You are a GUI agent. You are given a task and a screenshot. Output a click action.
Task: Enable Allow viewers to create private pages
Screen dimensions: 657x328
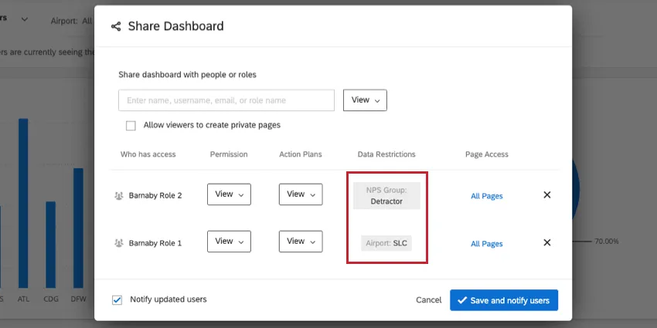coord(131,125)
